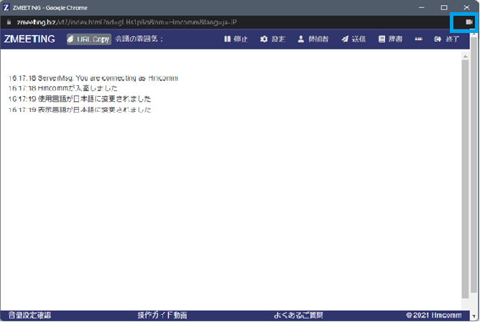The width and height of the screenshot is (480, 322).
Task: Select the '使用言語が日本語に変更されました' message
Action: 80,99
